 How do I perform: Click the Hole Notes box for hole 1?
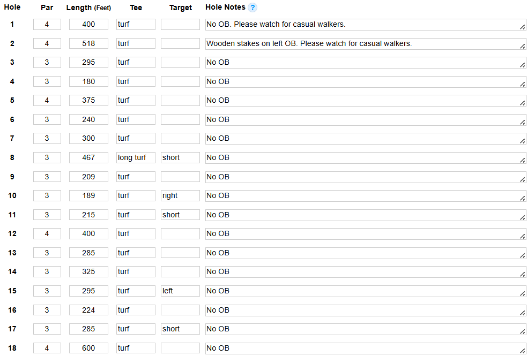click(365, 25)
